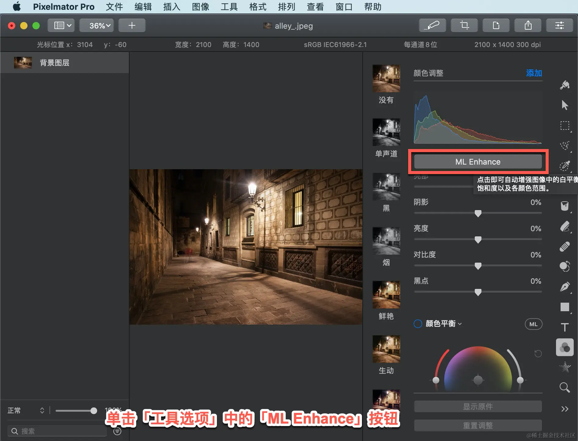Reset color balance with circular arrow
Viewport: 578px width, 441px height.
point(538,354)
